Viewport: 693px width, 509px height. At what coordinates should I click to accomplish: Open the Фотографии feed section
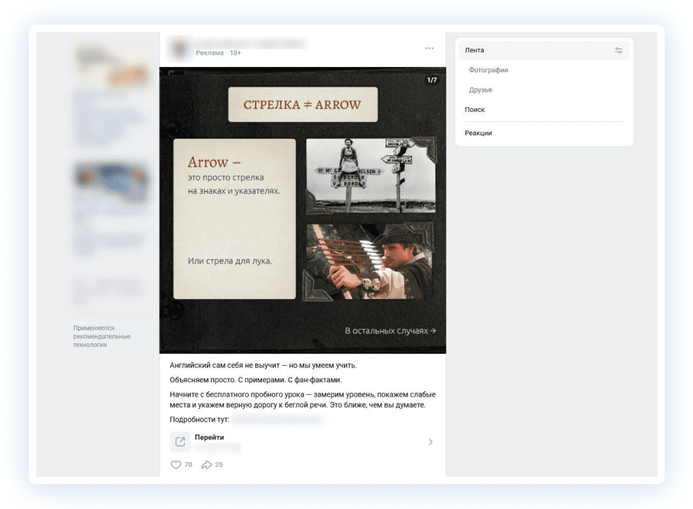tap(488, 70)
